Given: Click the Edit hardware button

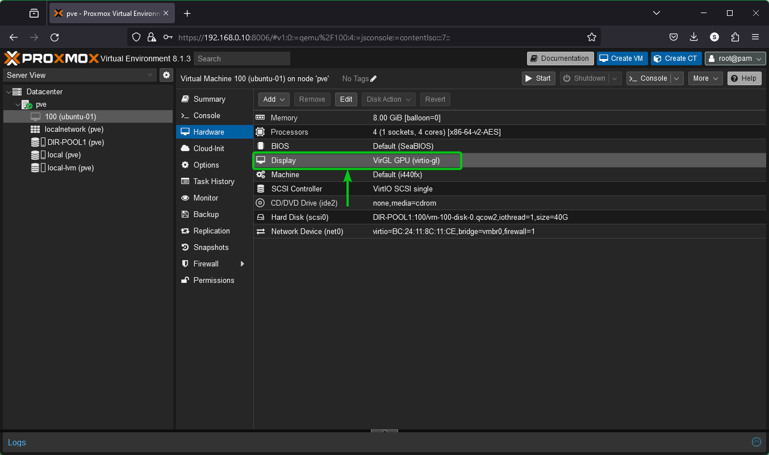Looking at the screenshot, I should tap(346, 99).
